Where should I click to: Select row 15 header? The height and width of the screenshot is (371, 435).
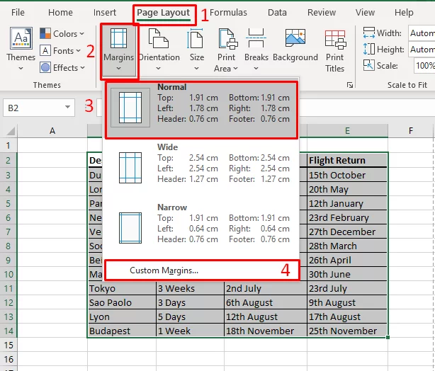(x=9, y=345)
